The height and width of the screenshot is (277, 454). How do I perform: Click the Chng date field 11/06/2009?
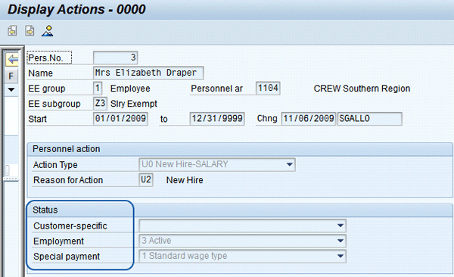pos(309,119)
